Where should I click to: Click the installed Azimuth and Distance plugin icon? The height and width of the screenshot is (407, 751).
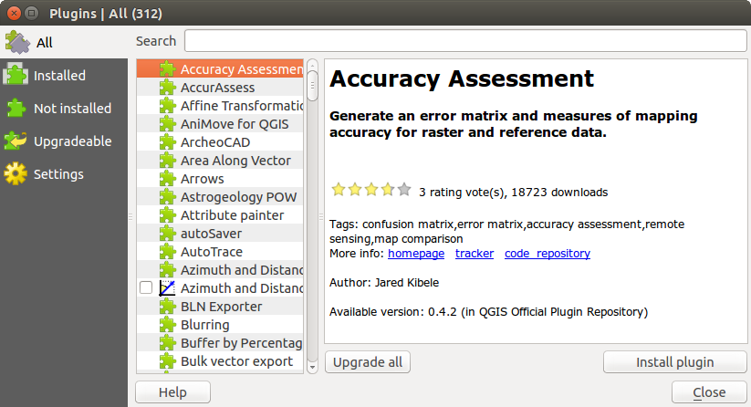pos(167,288)
